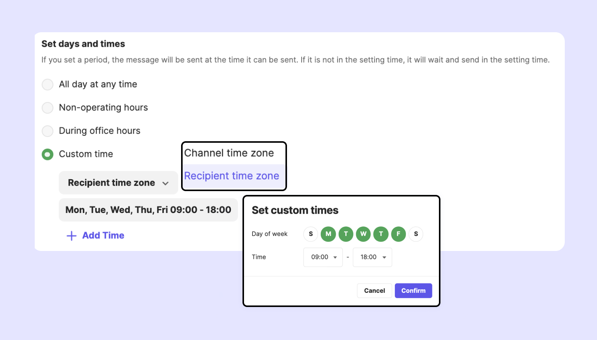This screenshot has height=340, width=597.
Task: Choose Non-operating hours radio button
Action: click(x=48, y=108)
